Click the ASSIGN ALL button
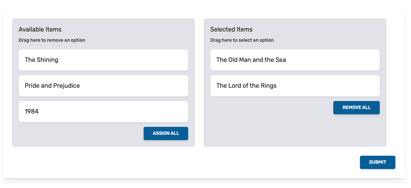Viewport: 411px width, 188px height. tap(166, 133)
